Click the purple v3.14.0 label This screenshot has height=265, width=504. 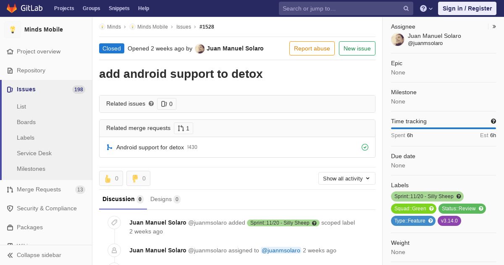point(449,221)
